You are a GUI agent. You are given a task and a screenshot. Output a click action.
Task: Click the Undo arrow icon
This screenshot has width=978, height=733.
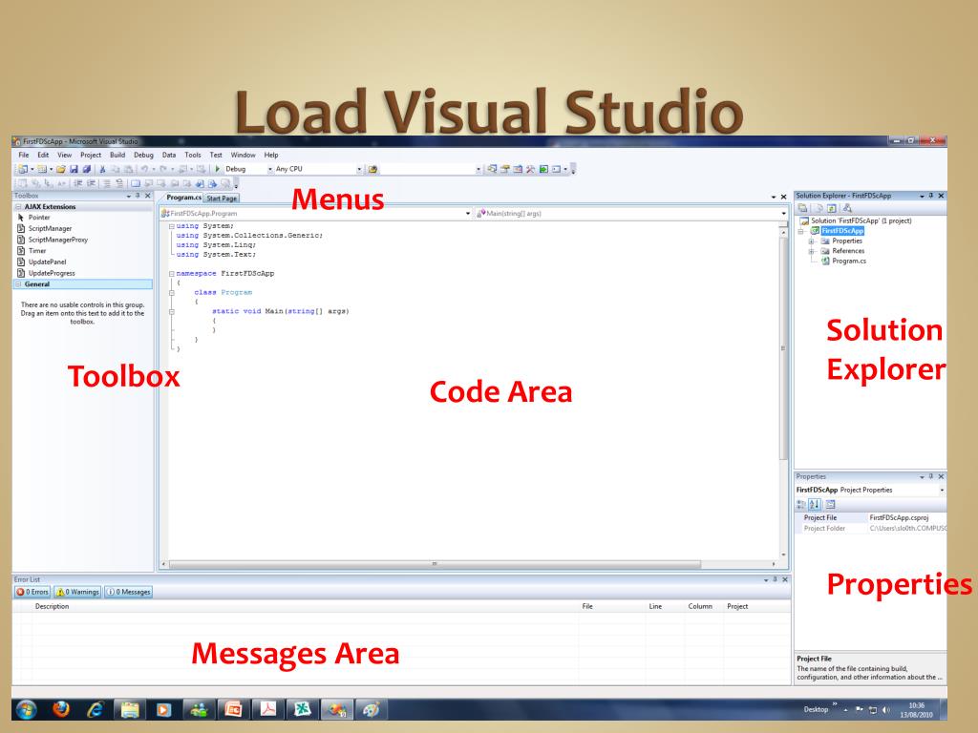(144, 169)
